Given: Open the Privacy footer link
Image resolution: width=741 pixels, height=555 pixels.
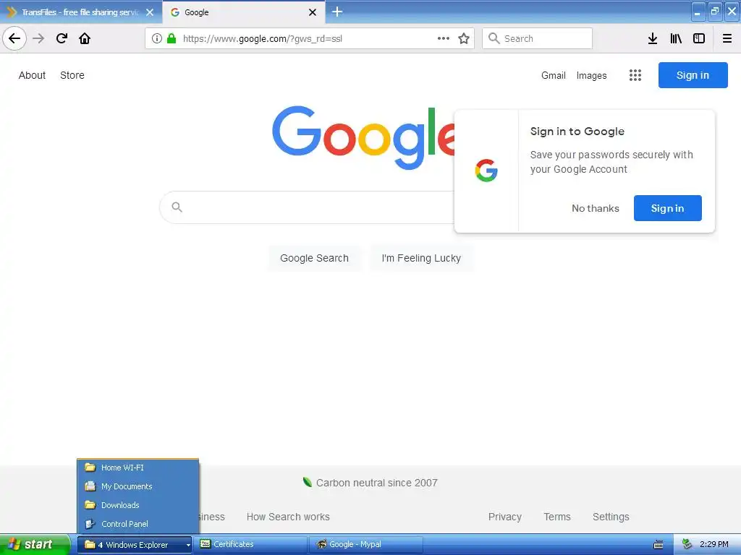Looking at the screenshot, I should [504, 517].
